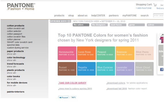
Task: Open the products menu
Action: 59,16
